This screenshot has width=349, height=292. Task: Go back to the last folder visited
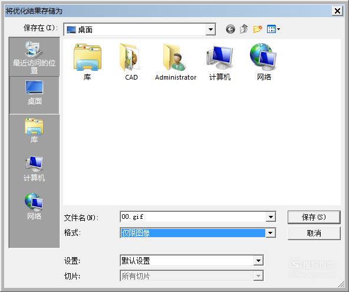pyautogui.click(x=231, y=29)
